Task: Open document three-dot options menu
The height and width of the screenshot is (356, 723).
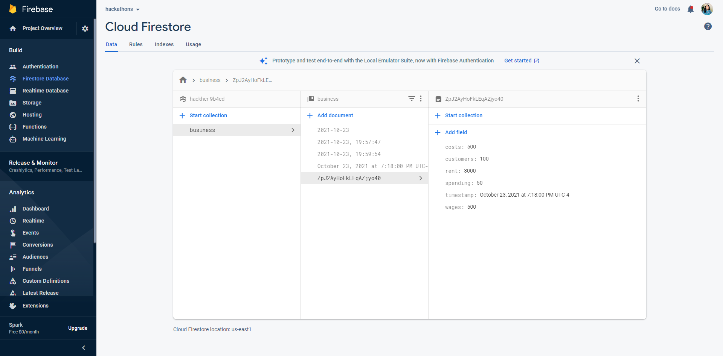Action: point(638,98)
